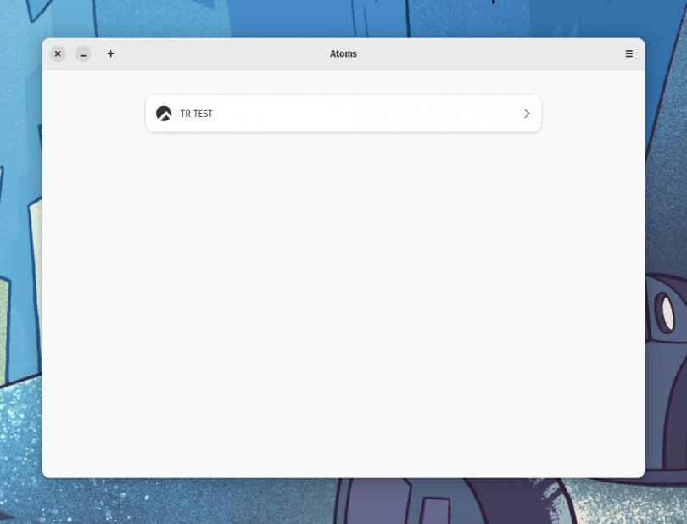Click the Atoms title in the header bar
Screen dimensions: 687x524
(343, 53)
